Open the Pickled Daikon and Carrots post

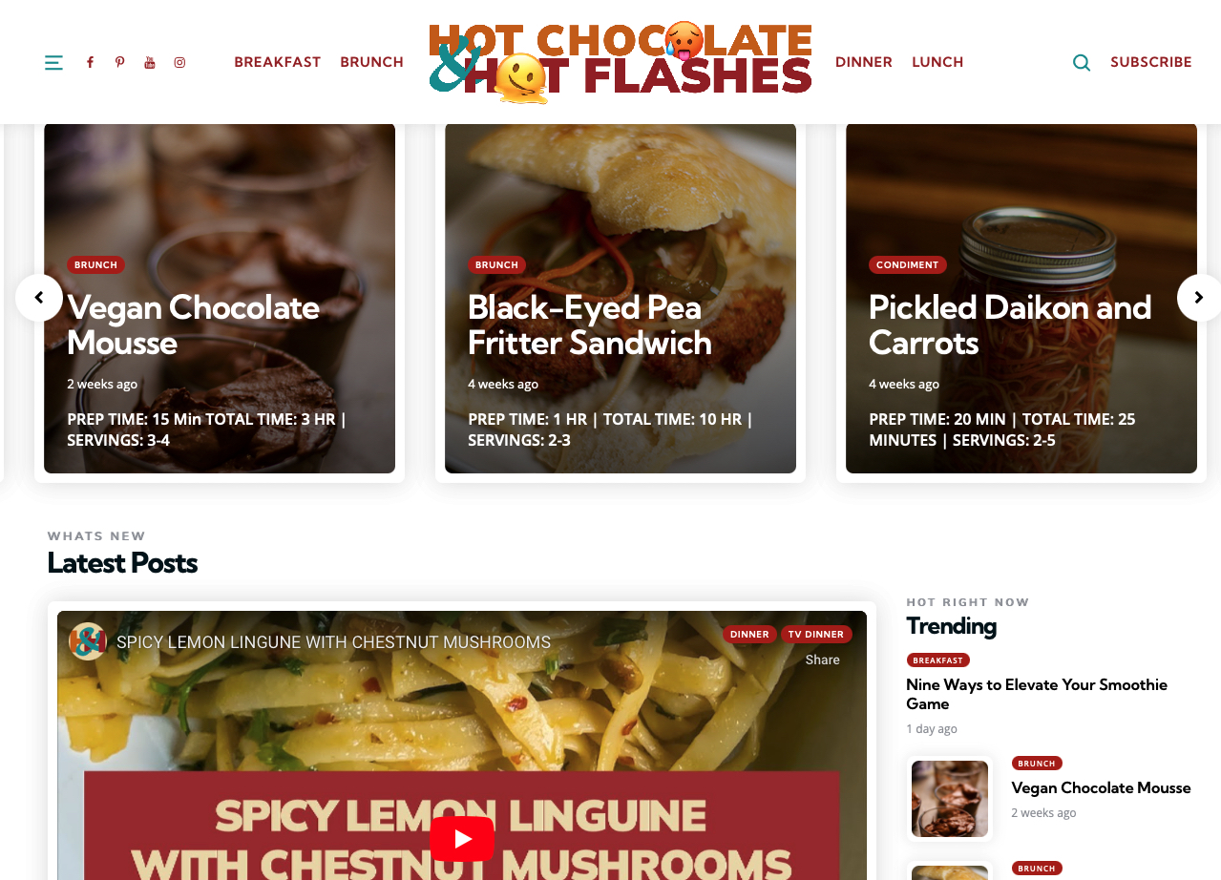1010,325
